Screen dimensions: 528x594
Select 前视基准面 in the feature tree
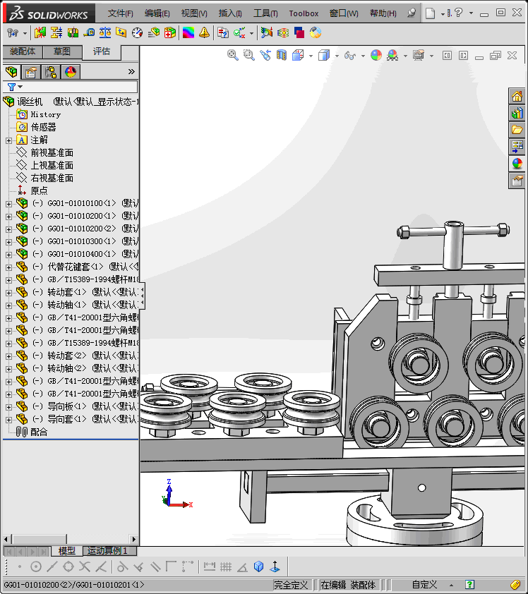click(x=52, y=153)
